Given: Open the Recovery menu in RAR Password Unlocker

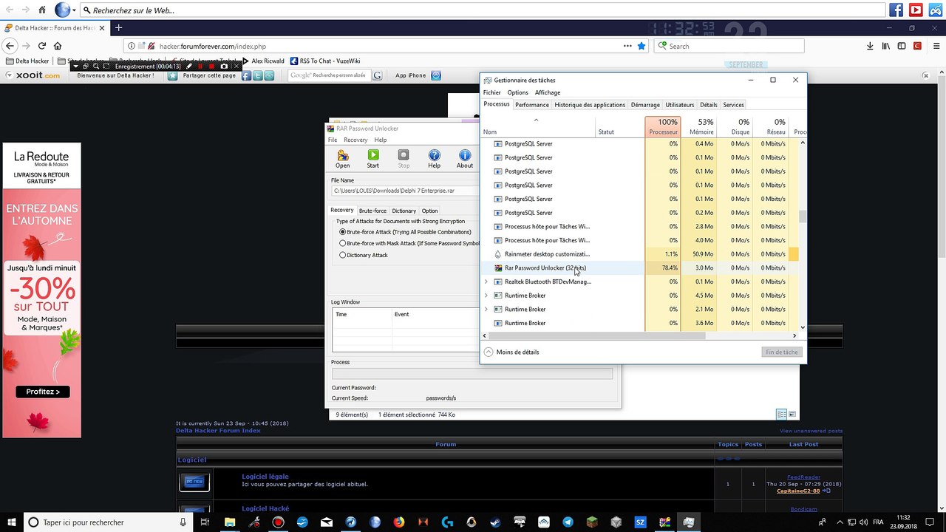Looking at the screenshot, I should pyautogui.click(x=355, y=140).
